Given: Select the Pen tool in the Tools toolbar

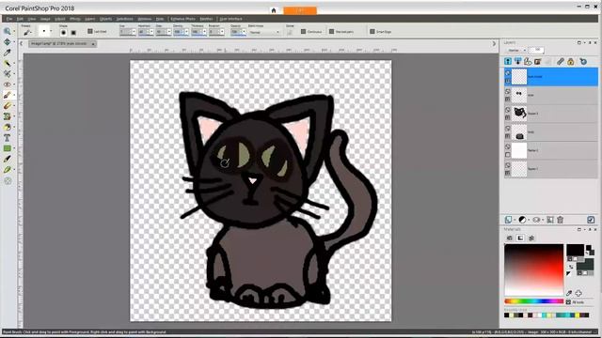Looking at the screenshot, I should click(x=7, y=159).
